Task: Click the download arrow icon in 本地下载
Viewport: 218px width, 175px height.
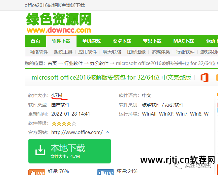Action: [x=40, y=150]
